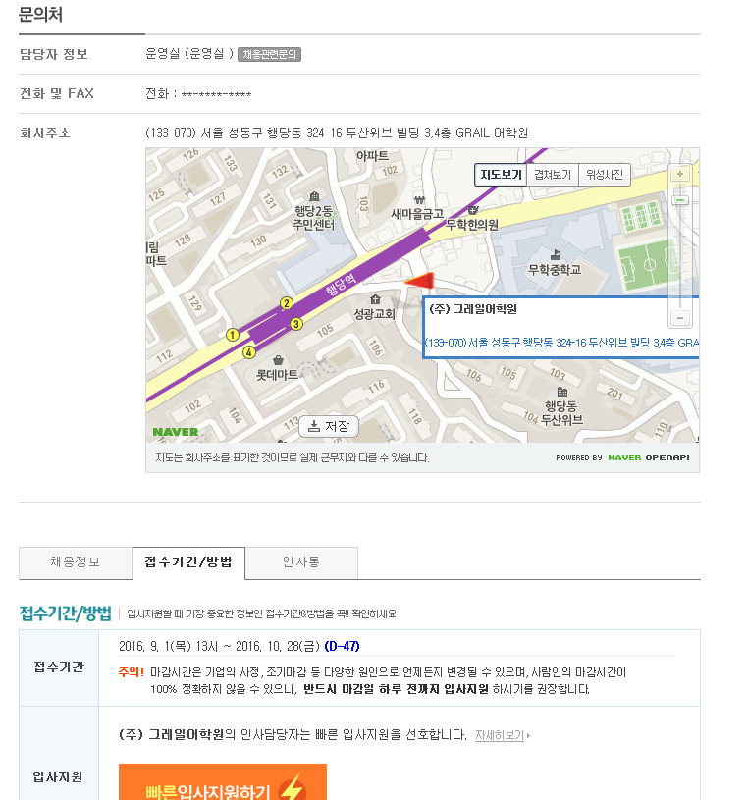Click subway exit 4 marker on map

[248, 352]
